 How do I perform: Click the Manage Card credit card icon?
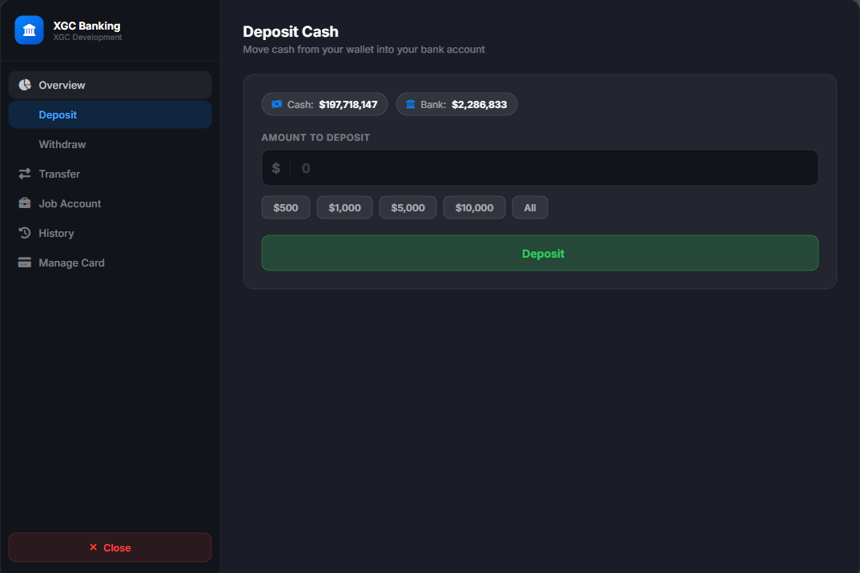(x=25, y=262)
